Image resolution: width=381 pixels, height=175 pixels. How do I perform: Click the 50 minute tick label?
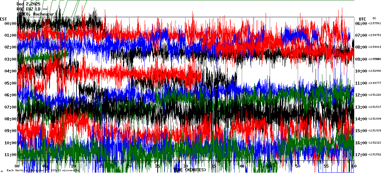[297, 166]
